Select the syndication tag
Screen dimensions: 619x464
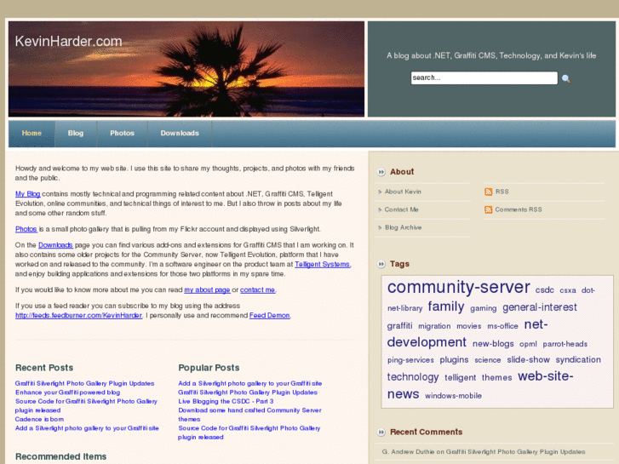(x=578, y=360)
